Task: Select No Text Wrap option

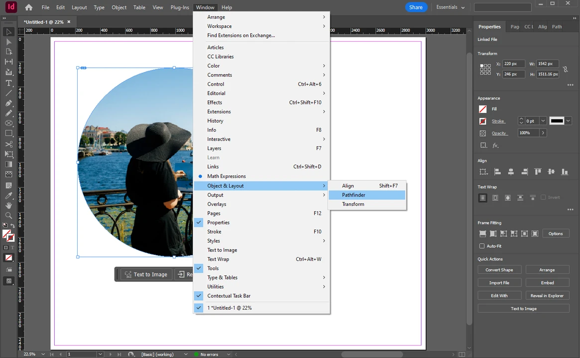Action: (x=483, y=198)
